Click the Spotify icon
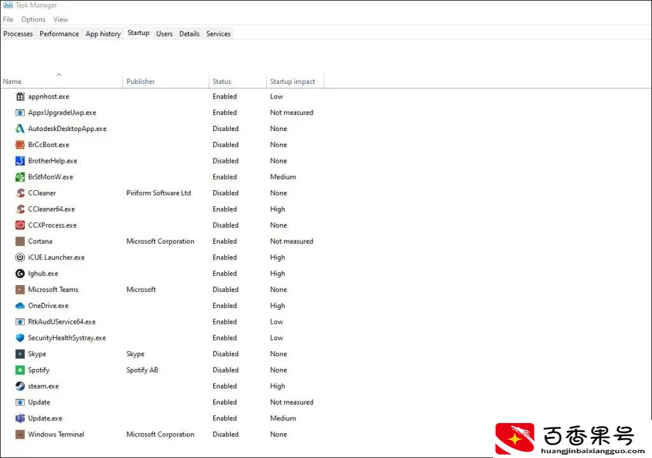 click(x=20, y=370)
